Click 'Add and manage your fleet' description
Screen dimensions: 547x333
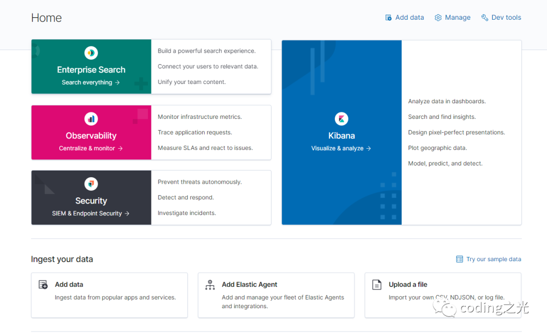(283, 302)
